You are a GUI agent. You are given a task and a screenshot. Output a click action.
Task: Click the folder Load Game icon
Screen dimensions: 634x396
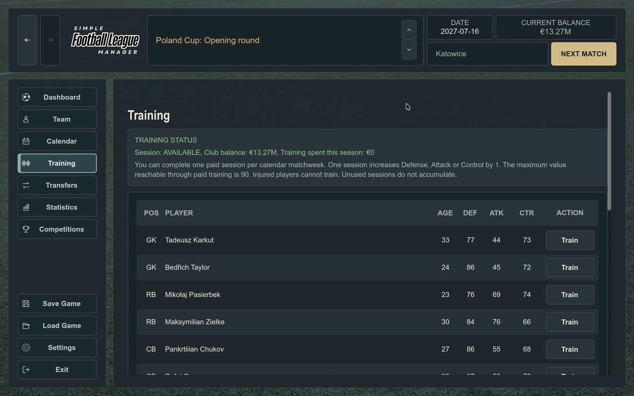(26, 326)
